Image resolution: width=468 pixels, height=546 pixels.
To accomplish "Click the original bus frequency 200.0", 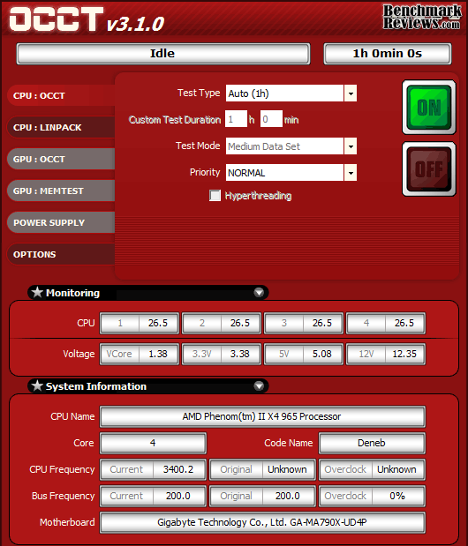I will pyautogui.click(x=288, y=496).
